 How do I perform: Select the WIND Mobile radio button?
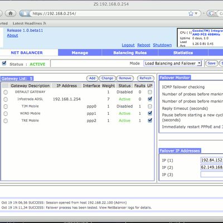[x=6, y=114]
